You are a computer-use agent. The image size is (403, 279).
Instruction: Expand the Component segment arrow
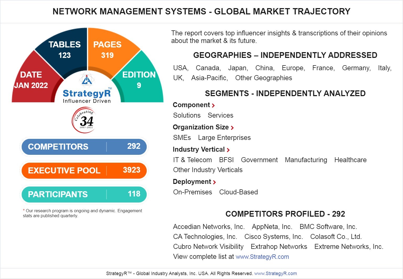coord(213,106)
